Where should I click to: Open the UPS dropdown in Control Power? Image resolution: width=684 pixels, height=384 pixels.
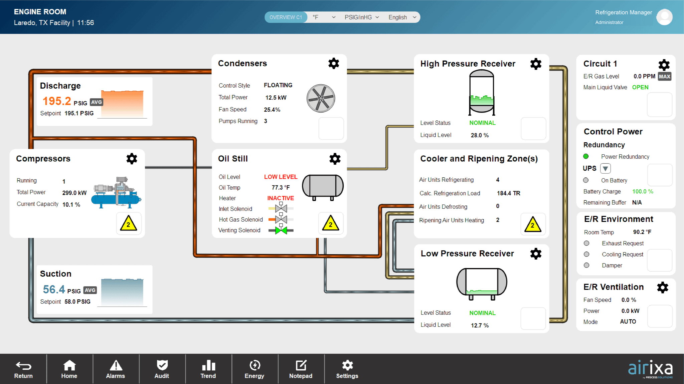coord(605,168)
